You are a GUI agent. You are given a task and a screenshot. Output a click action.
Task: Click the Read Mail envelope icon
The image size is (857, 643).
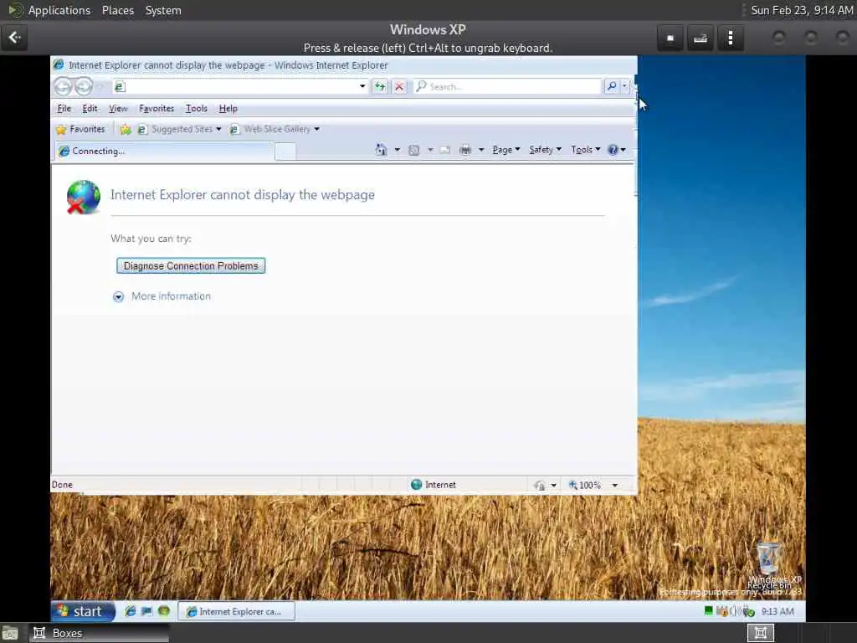click(445, 150)
